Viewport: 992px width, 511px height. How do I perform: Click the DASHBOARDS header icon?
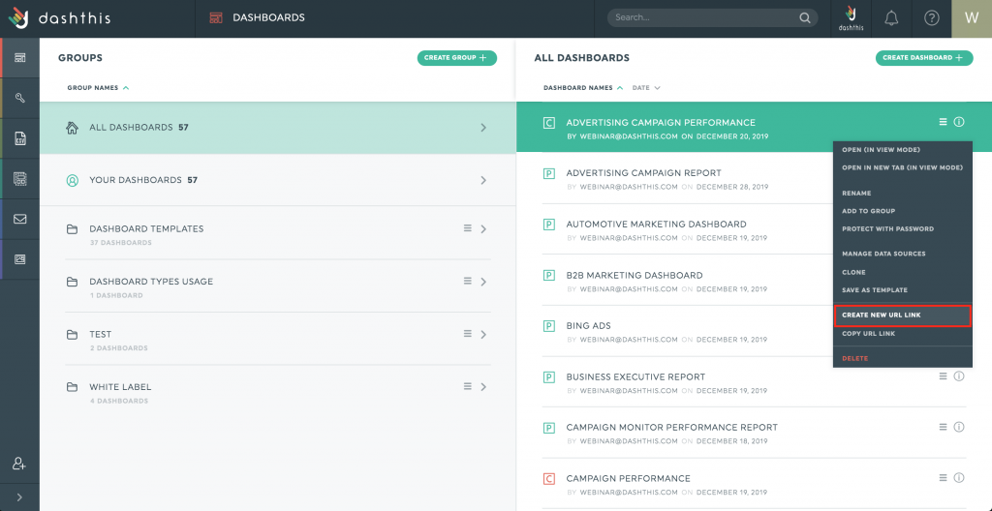[216, 17]
